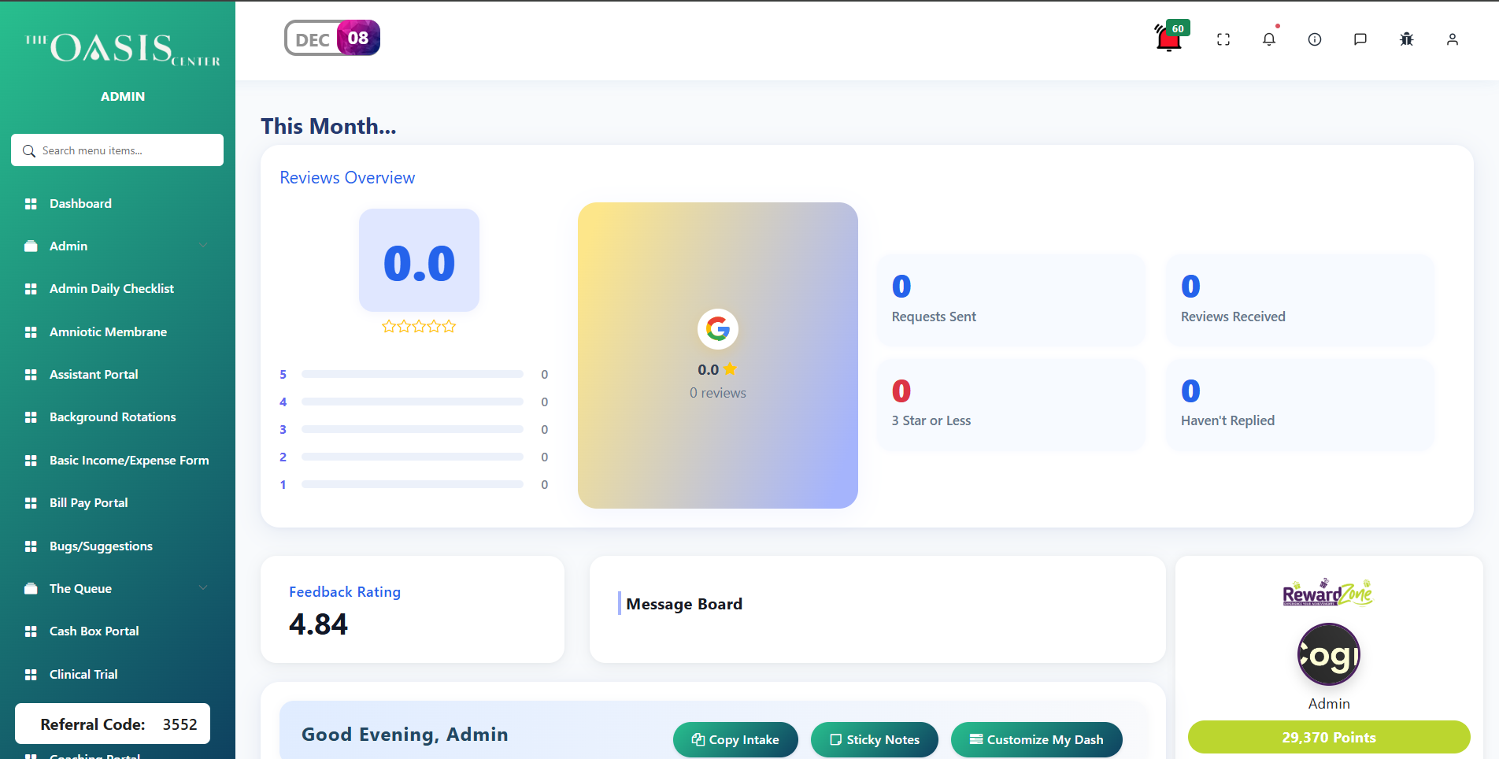Open the user profile icon
Viewport: 1499px width, 759px height.
click(1452, 39)
